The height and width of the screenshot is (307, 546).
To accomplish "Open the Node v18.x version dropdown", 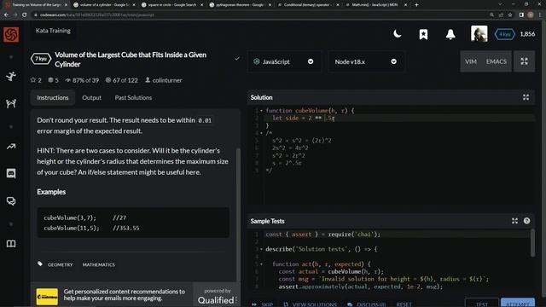I will [366, 61].
